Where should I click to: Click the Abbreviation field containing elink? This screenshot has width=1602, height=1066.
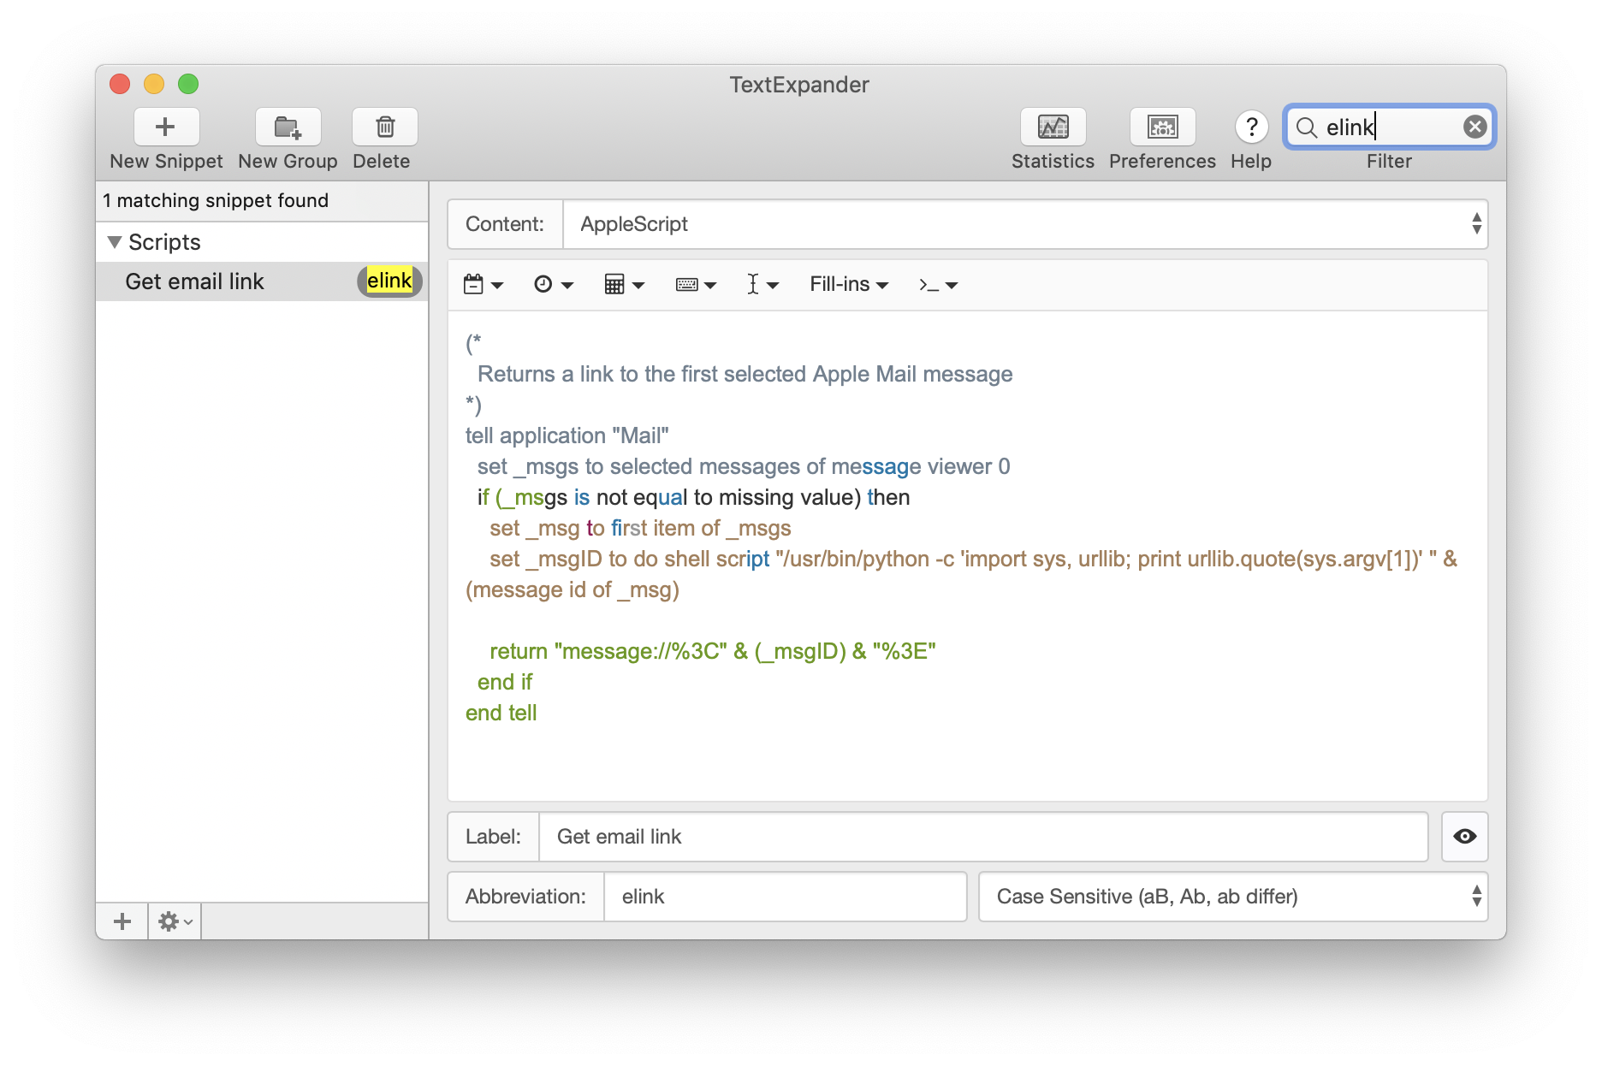click(x=785, y=897)
